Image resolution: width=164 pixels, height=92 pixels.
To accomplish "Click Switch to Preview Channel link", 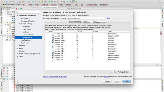I will (x=106, y=77).
